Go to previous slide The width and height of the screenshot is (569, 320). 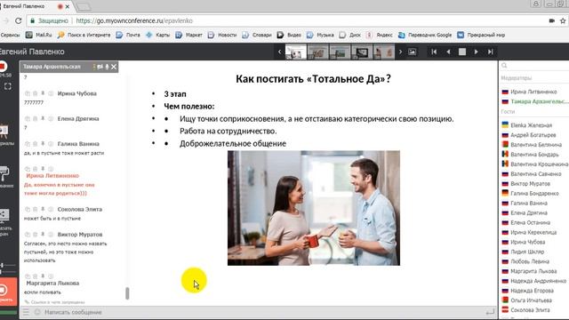448,52
